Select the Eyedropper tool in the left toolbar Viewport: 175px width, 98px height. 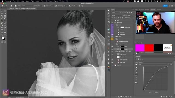2,18
